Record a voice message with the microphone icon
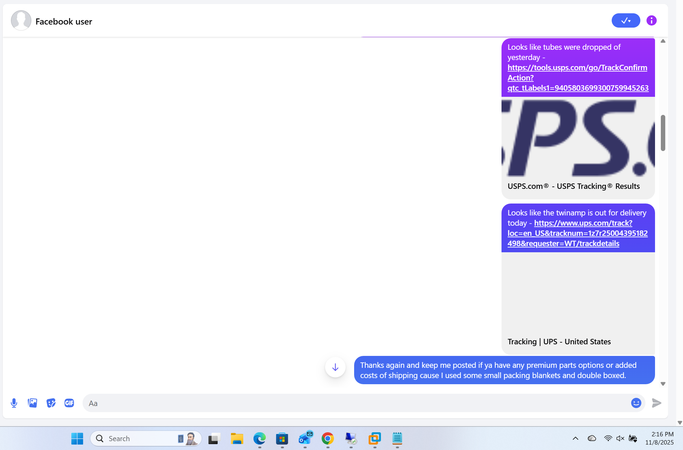683x450 pixels. pos(14,403)
